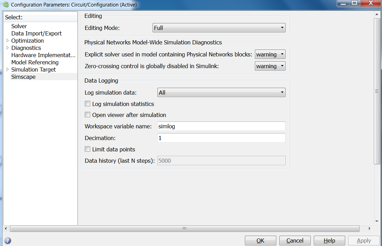Expand the Simulation Target tree node
Image resolution: width=382 pixels, height=246 pixels.
click(x=8, y=69)
